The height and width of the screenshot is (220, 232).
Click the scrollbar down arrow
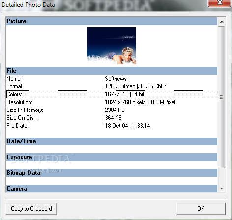222,188
